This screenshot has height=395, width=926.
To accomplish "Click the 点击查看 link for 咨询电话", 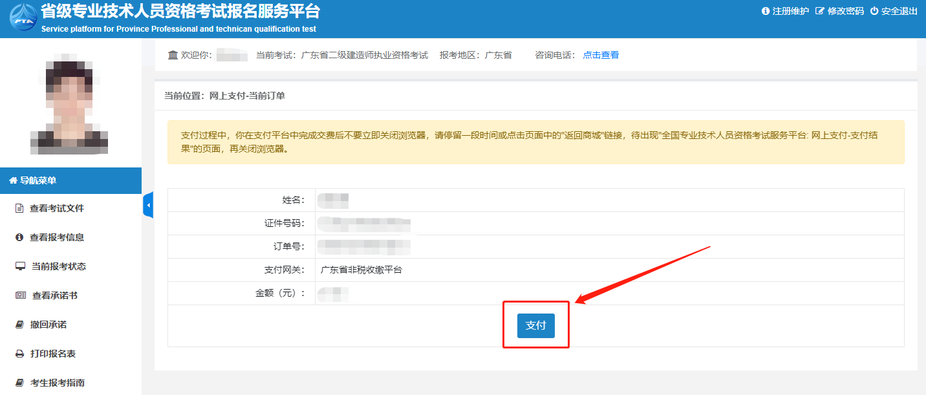I will (x=601, y=55).
